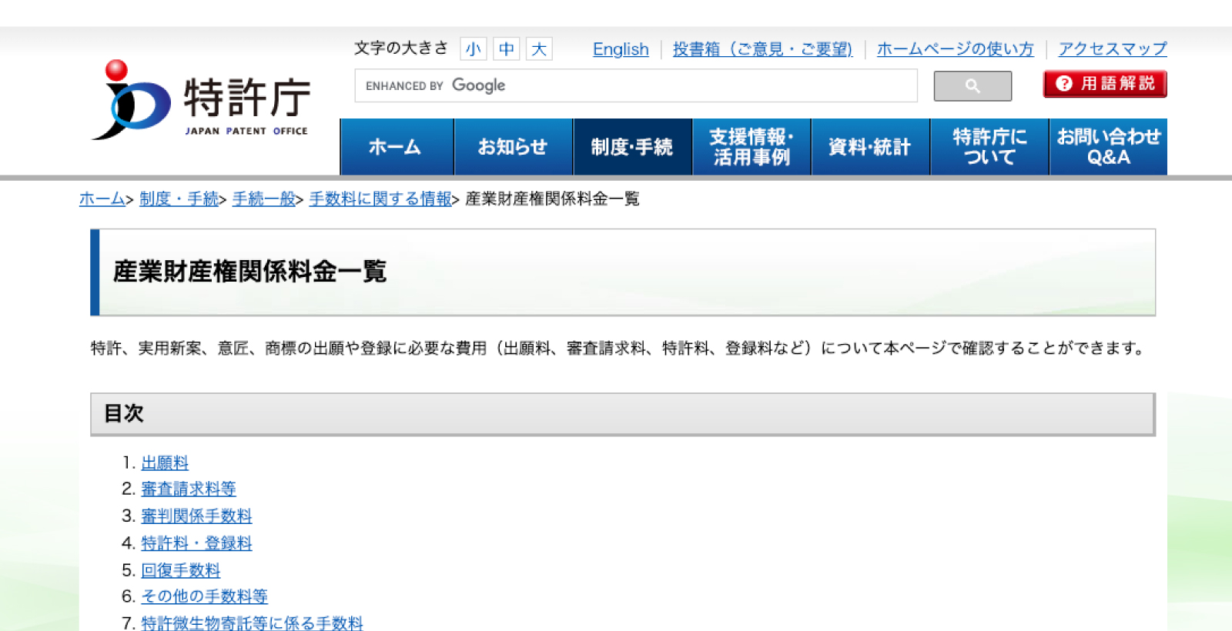This screenshot has width=1232, height=631.
Task: Open the 用語解説 glossary button
Action: point(1105,84)
